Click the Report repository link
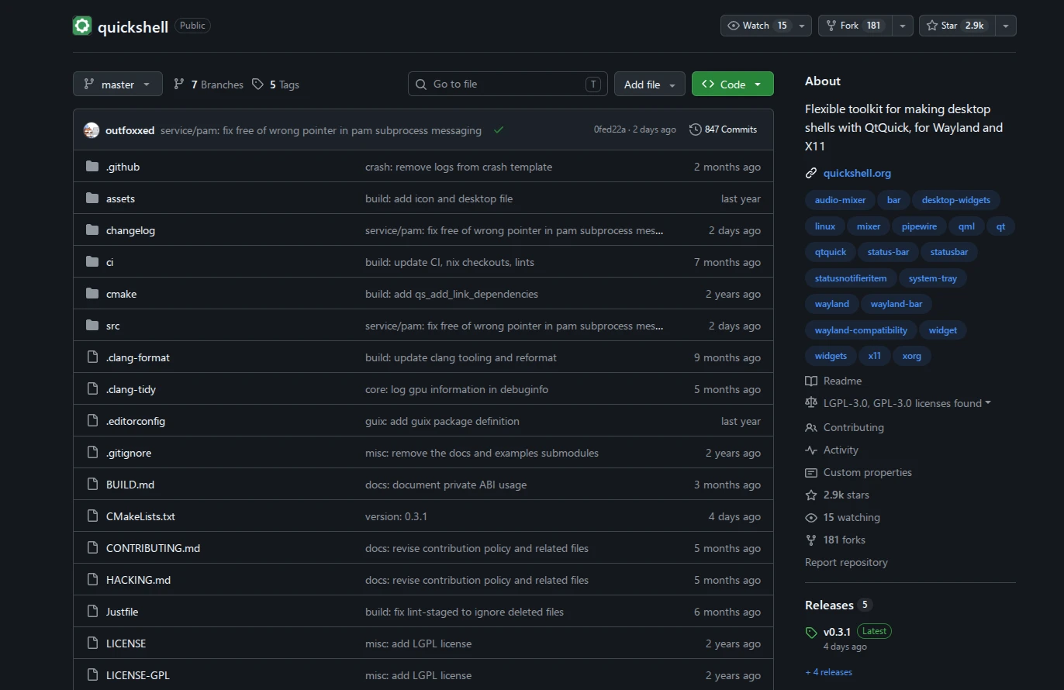 [x=846, y=562]
